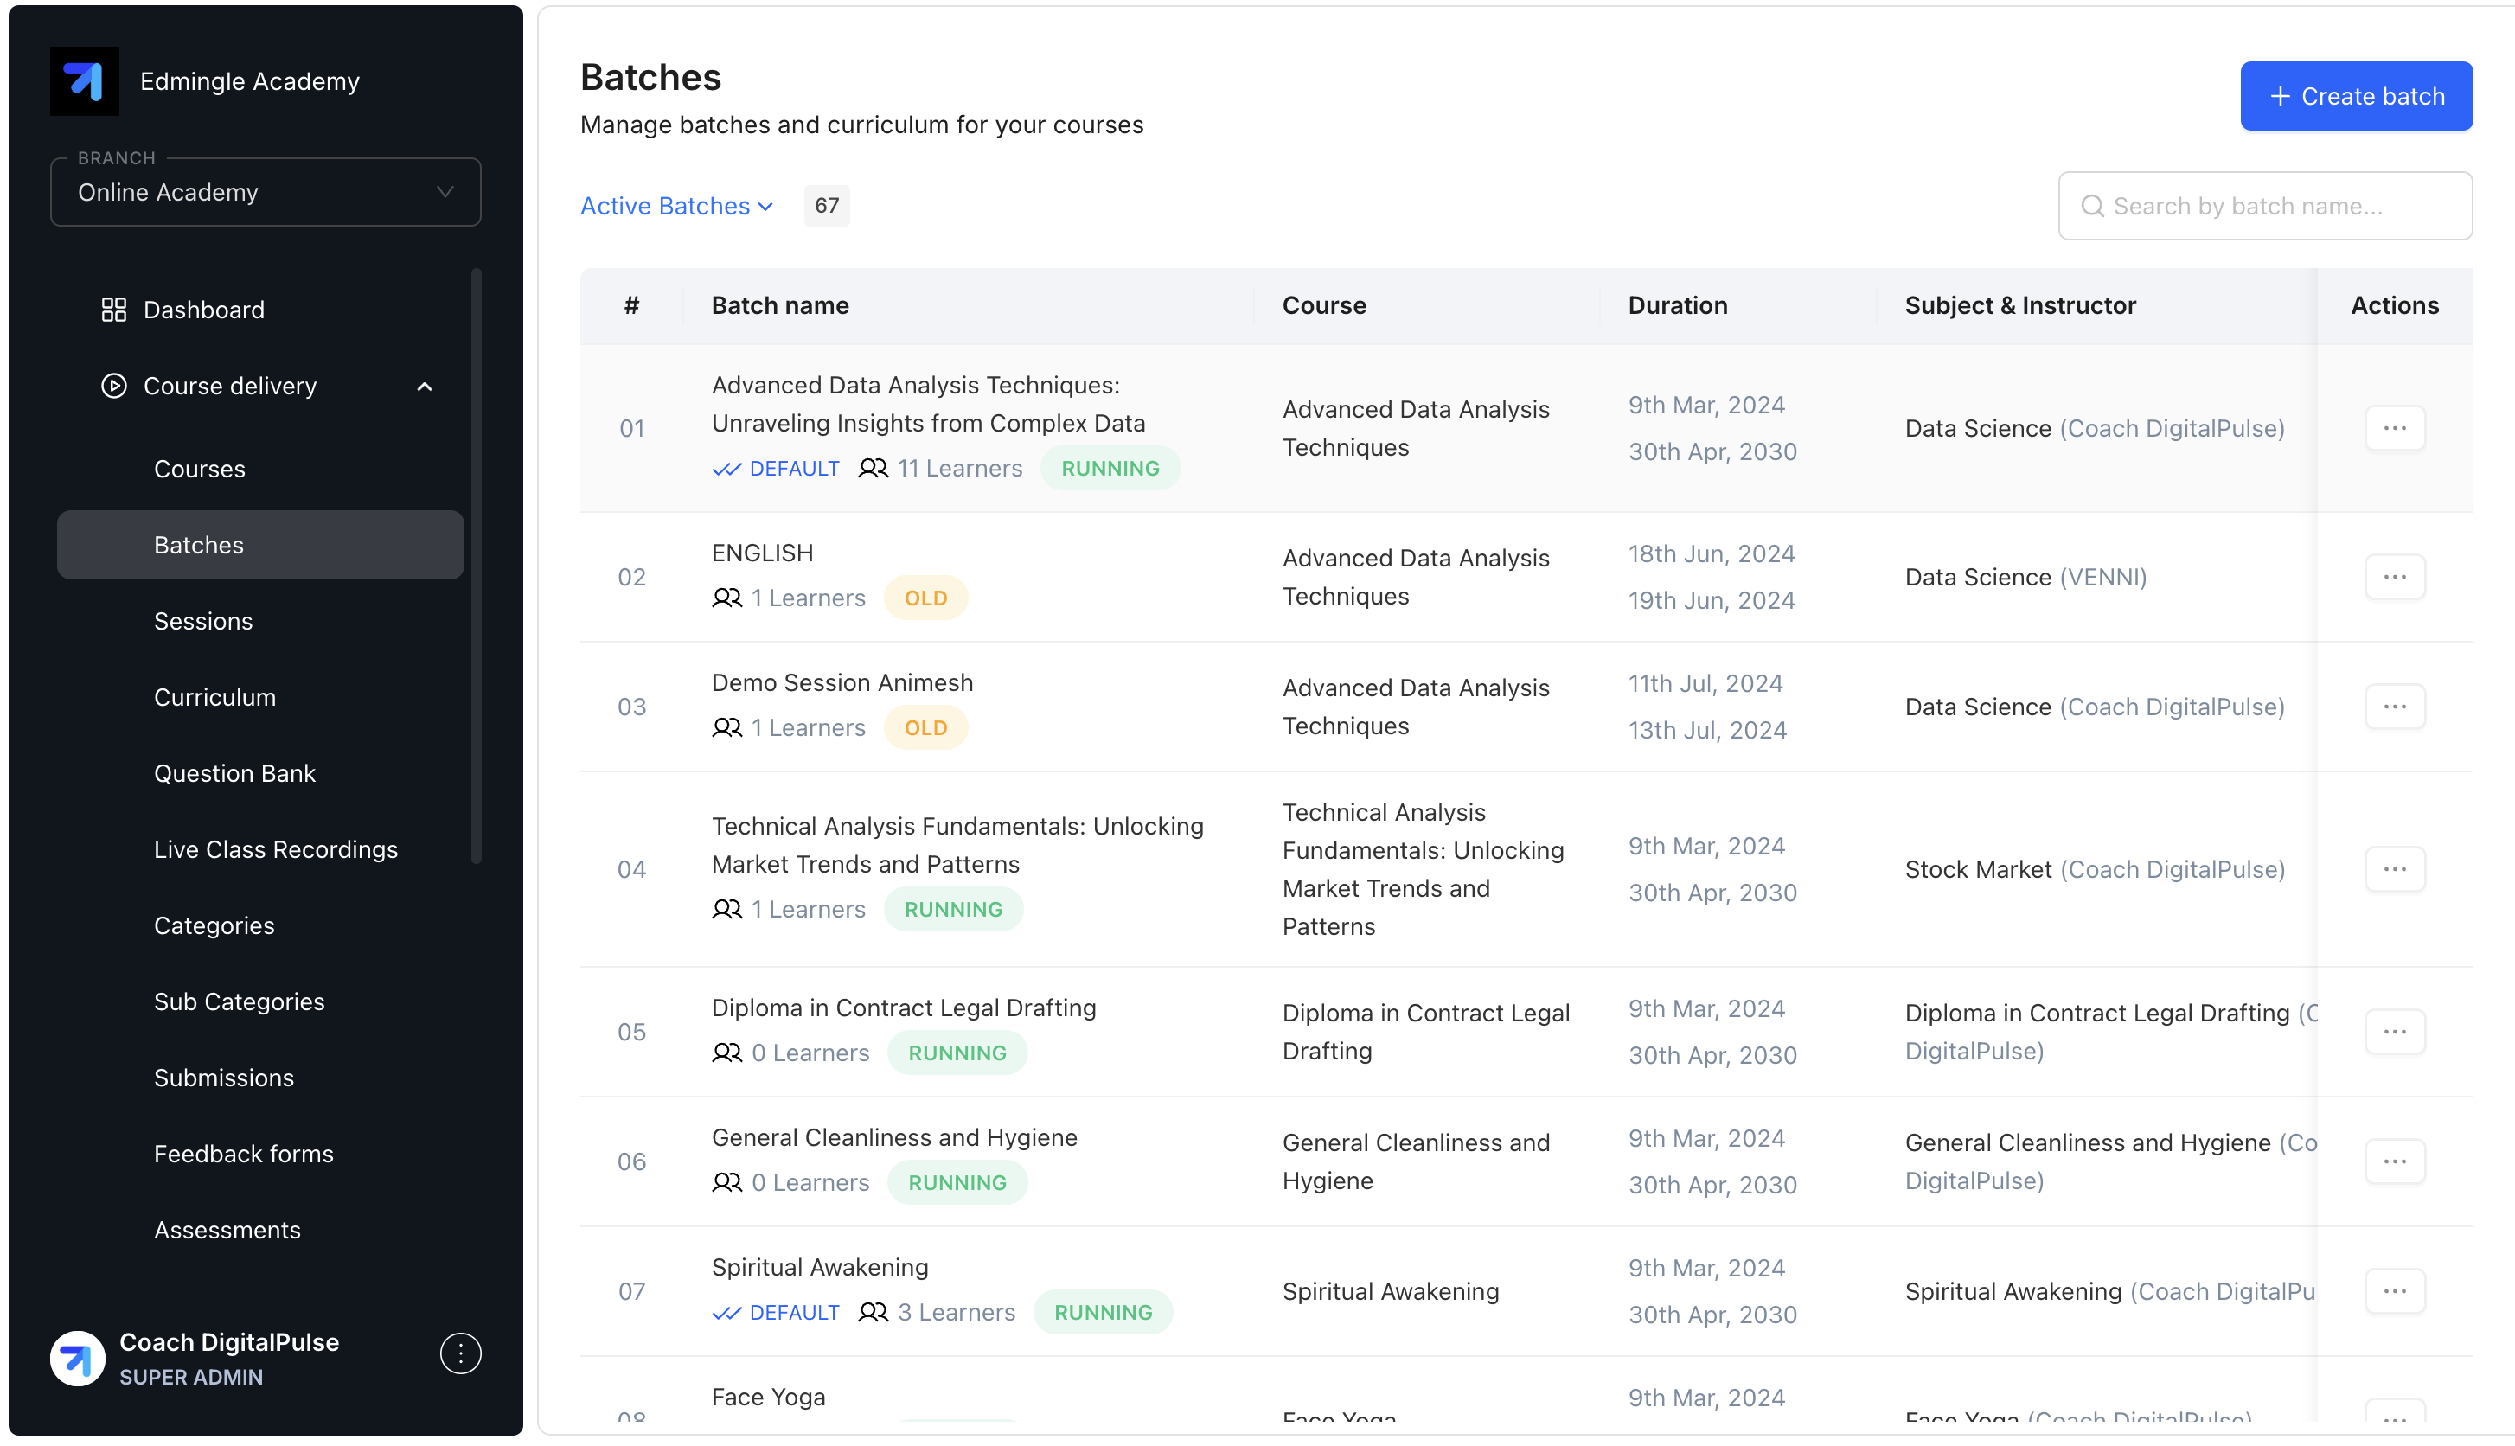
Task: Select Live Class Recordings in sidebar
Action: coord(275,849)
